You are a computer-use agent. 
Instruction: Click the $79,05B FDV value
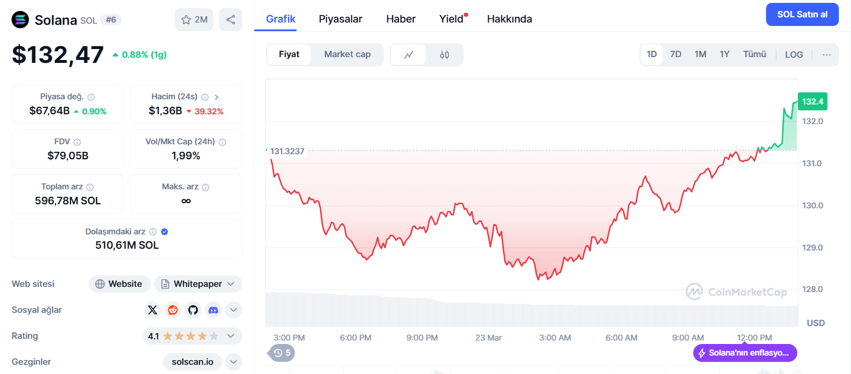click(68, 155)
